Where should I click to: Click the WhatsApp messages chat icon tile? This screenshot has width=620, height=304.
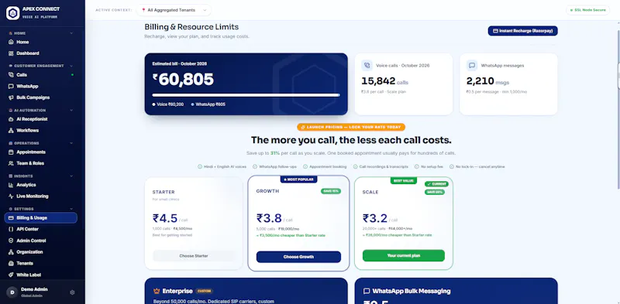point(472,66)
